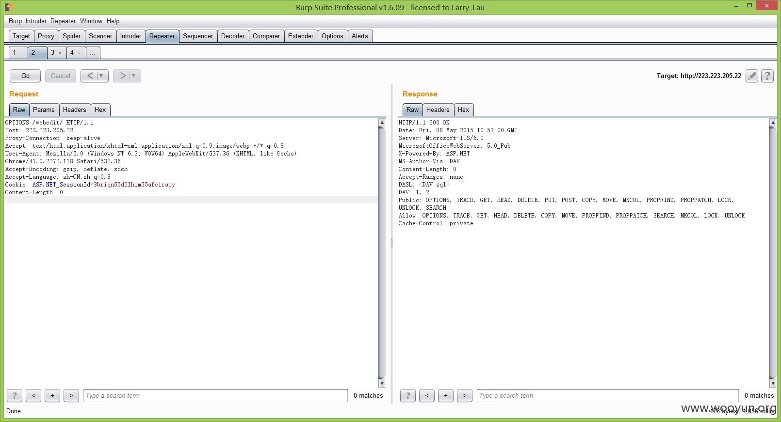Click the Response pane scrollbar down arrow
The height and width of the screenshot is (422, 781).
[x=773, y=383]
